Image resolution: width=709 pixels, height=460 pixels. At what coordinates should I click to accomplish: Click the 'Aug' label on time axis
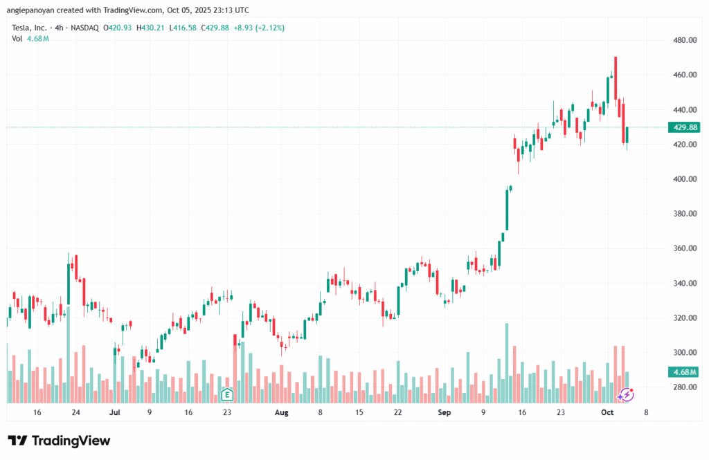(281, 412)
